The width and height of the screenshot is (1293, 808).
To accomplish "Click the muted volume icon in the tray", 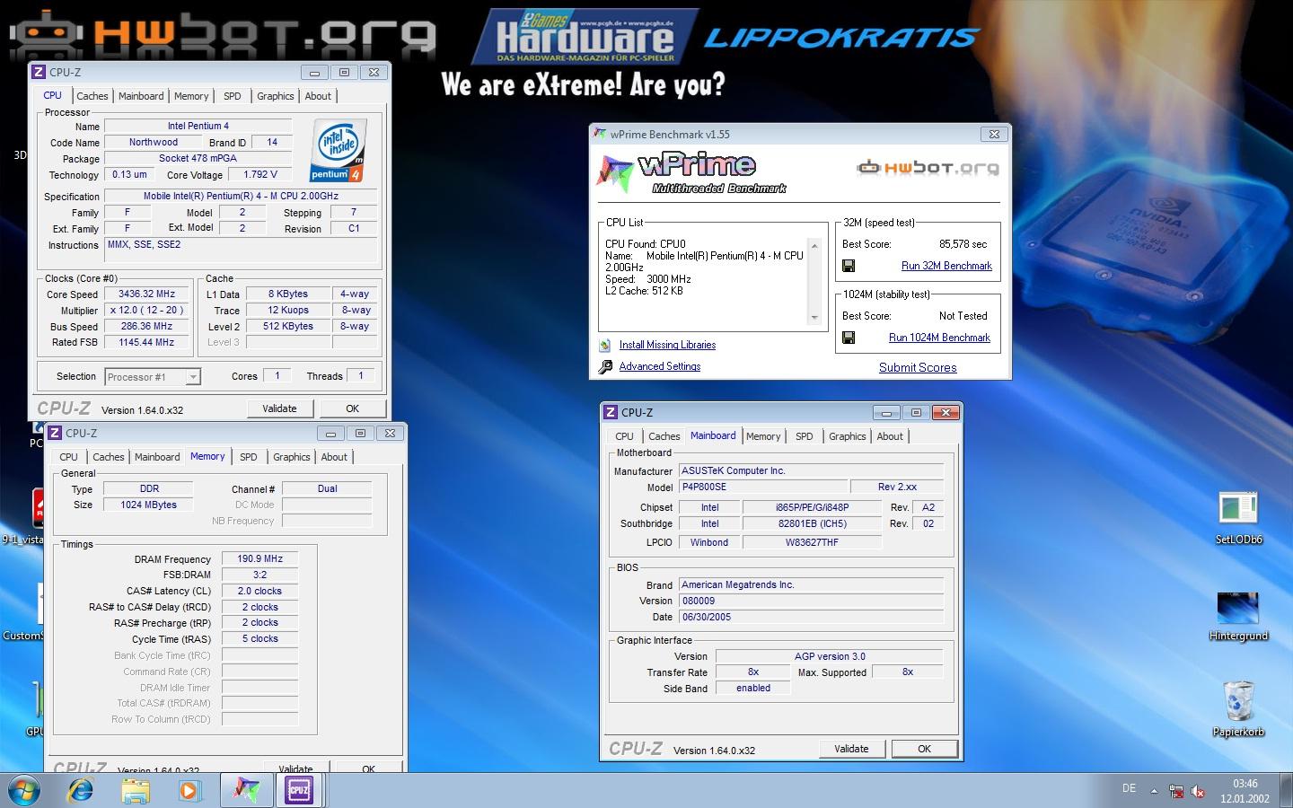I will [x=1198, y=791].
